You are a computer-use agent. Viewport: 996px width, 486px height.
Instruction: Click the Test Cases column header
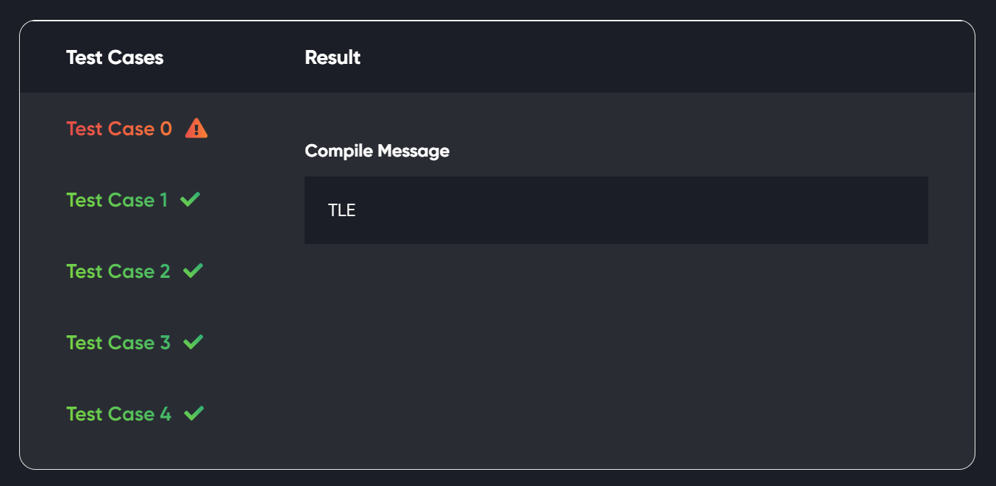coord(115,57)
